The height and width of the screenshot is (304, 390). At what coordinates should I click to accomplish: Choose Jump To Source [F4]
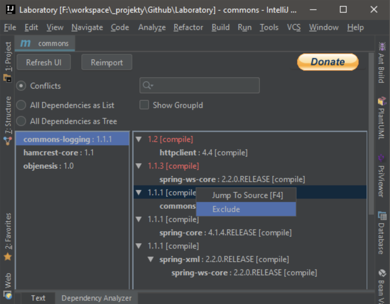pos(246,195)
